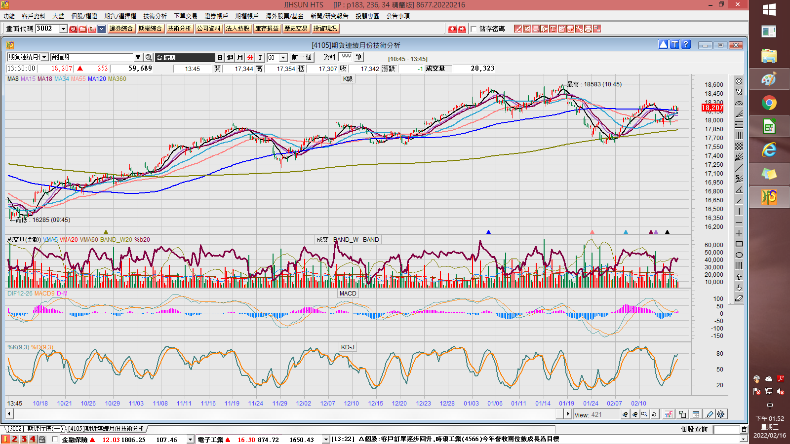Open the 電子工業 index dropdown
The height and width of the screenshot is (444, 790).
(x=326, y=440)
